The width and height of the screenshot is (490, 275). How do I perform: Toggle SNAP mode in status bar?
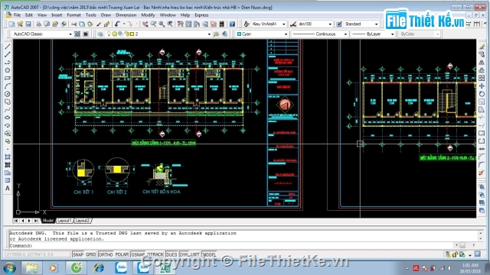78,254
